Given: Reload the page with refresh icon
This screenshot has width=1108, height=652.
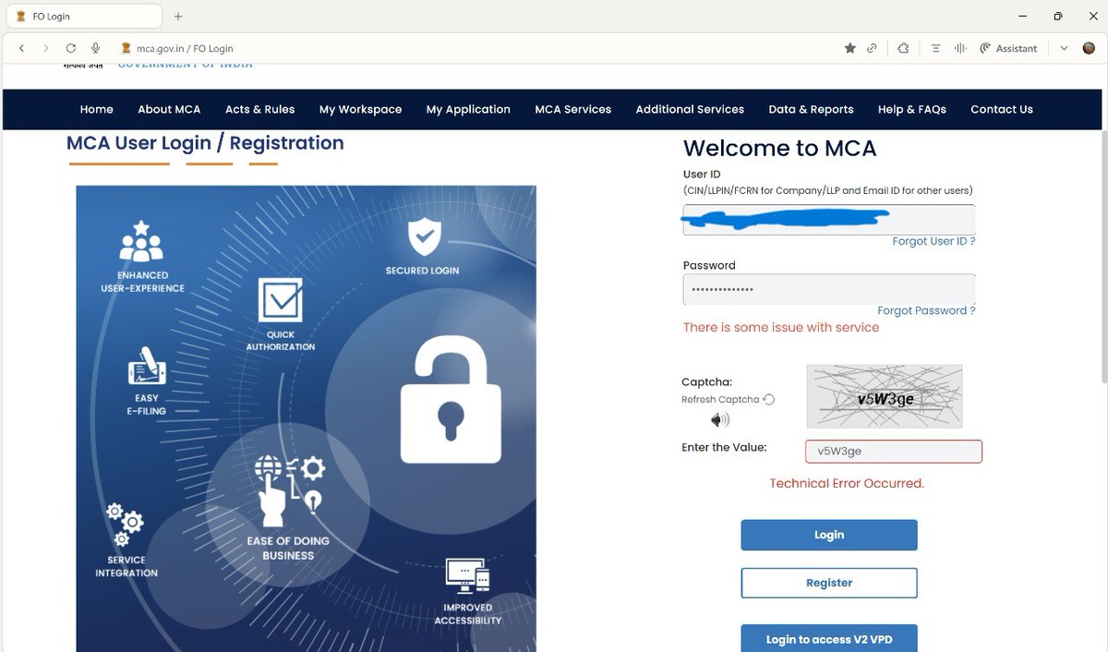Looking at the screenshot, I should click(71, 48).
